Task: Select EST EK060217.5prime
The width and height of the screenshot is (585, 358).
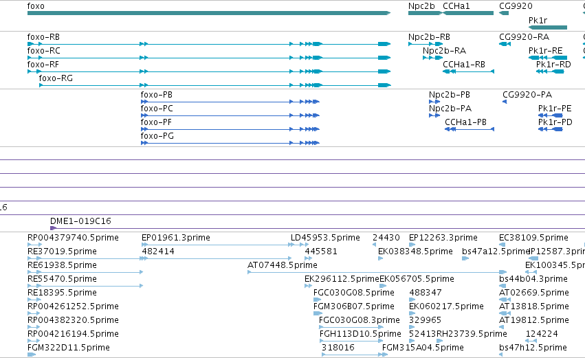Action: (446, 307)
